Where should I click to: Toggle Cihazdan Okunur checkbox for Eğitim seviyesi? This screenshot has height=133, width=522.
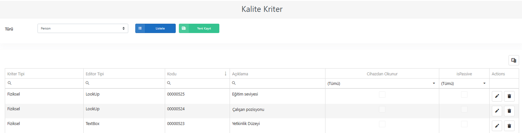click(382, 95)
